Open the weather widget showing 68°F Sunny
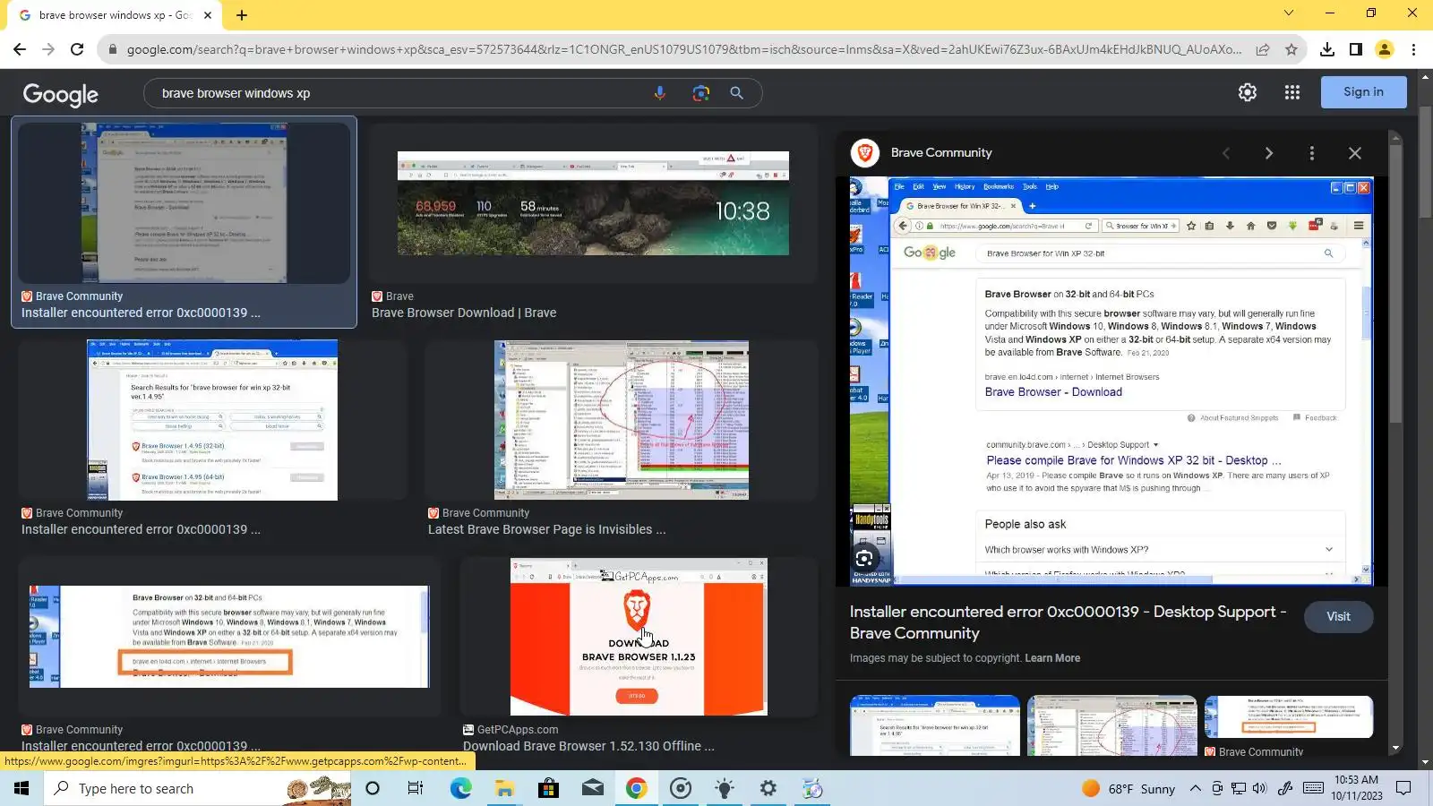The width and height of the screenshot is (1433, 806). tap(1128, 789)
